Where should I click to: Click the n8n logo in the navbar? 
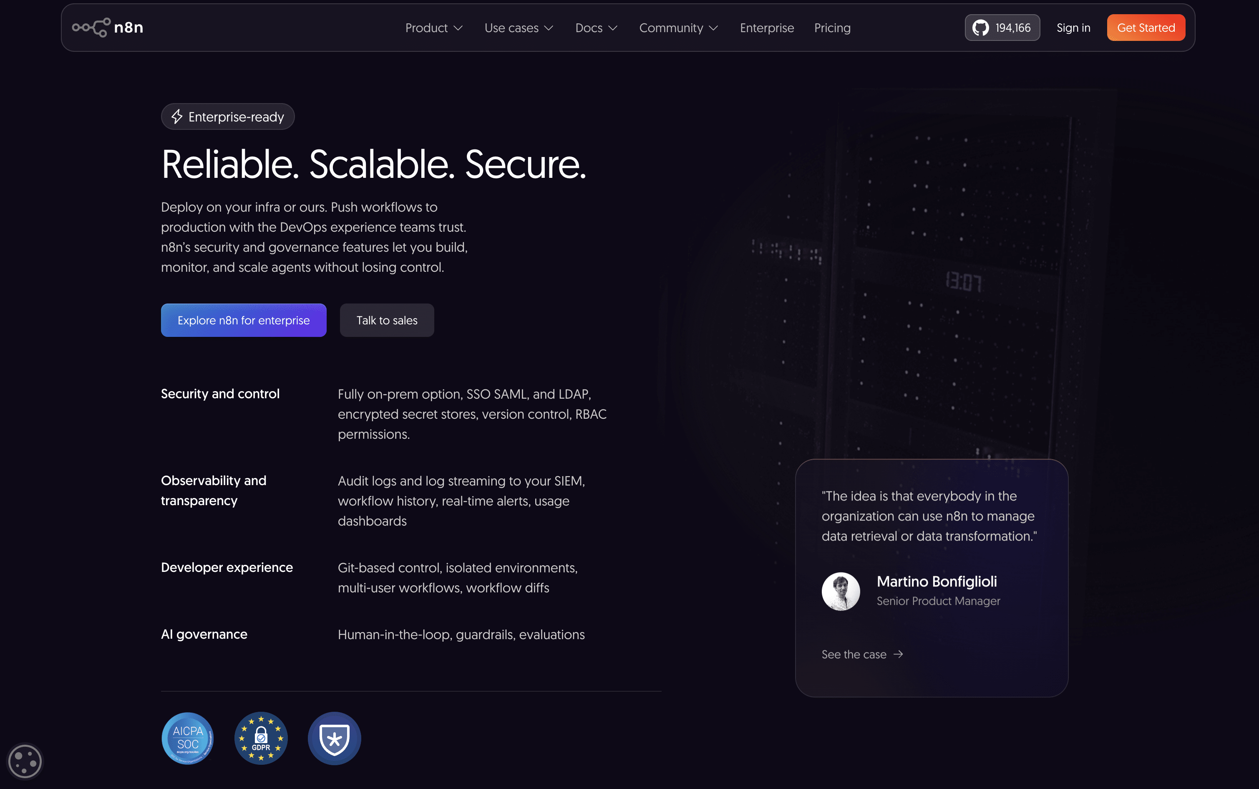tap(107, 28)
